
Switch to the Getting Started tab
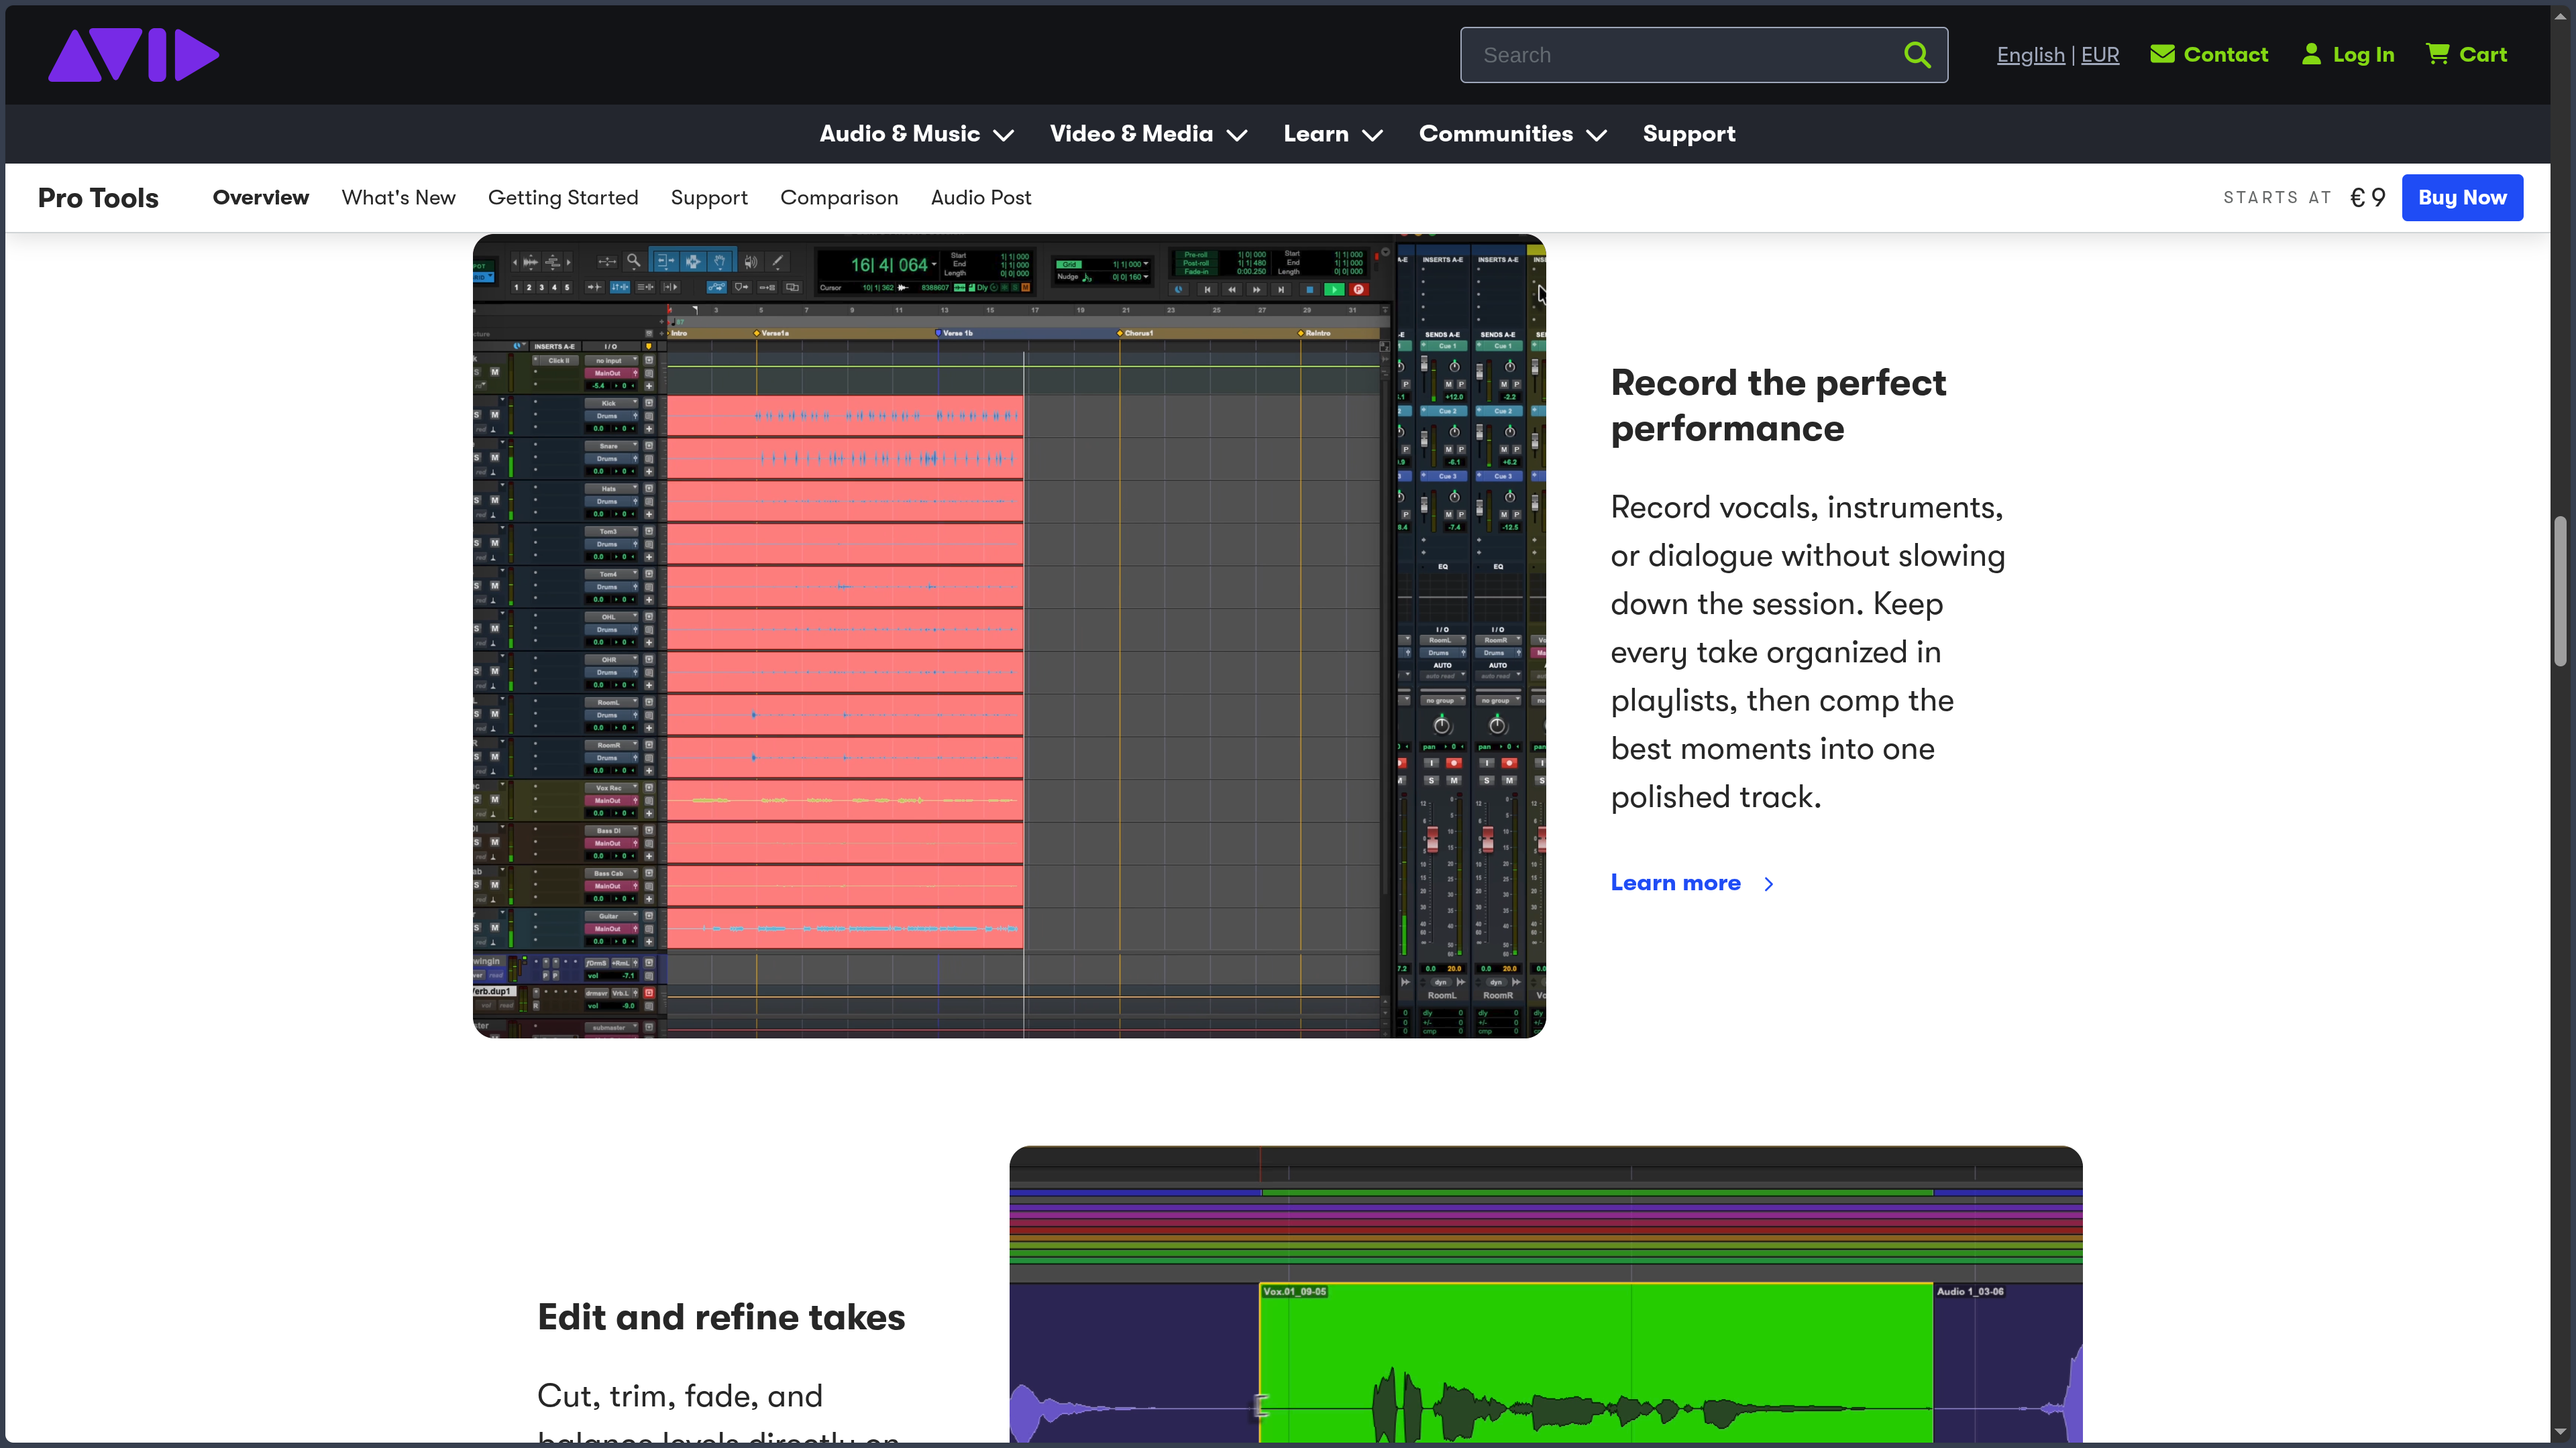(563, 198)
